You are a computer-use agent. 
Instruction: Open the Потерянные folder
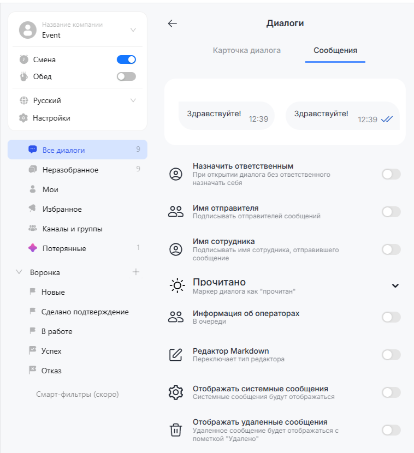64,248
